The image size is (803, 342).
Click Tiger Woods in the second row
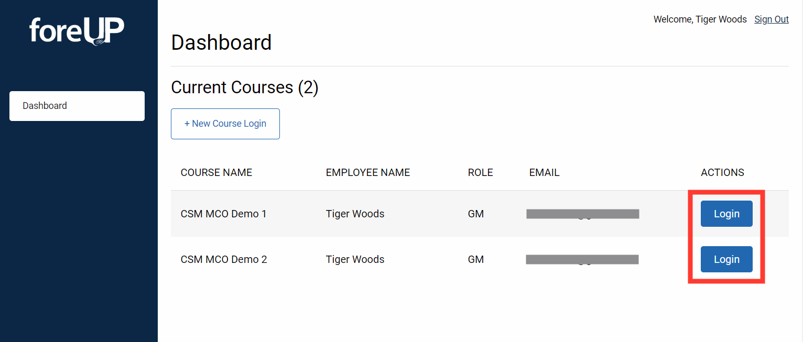point(355,259)
